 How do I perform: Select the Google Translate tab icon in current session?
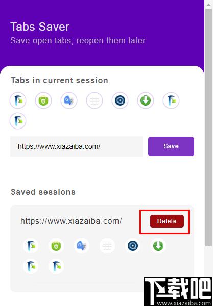tap(69, 100)
